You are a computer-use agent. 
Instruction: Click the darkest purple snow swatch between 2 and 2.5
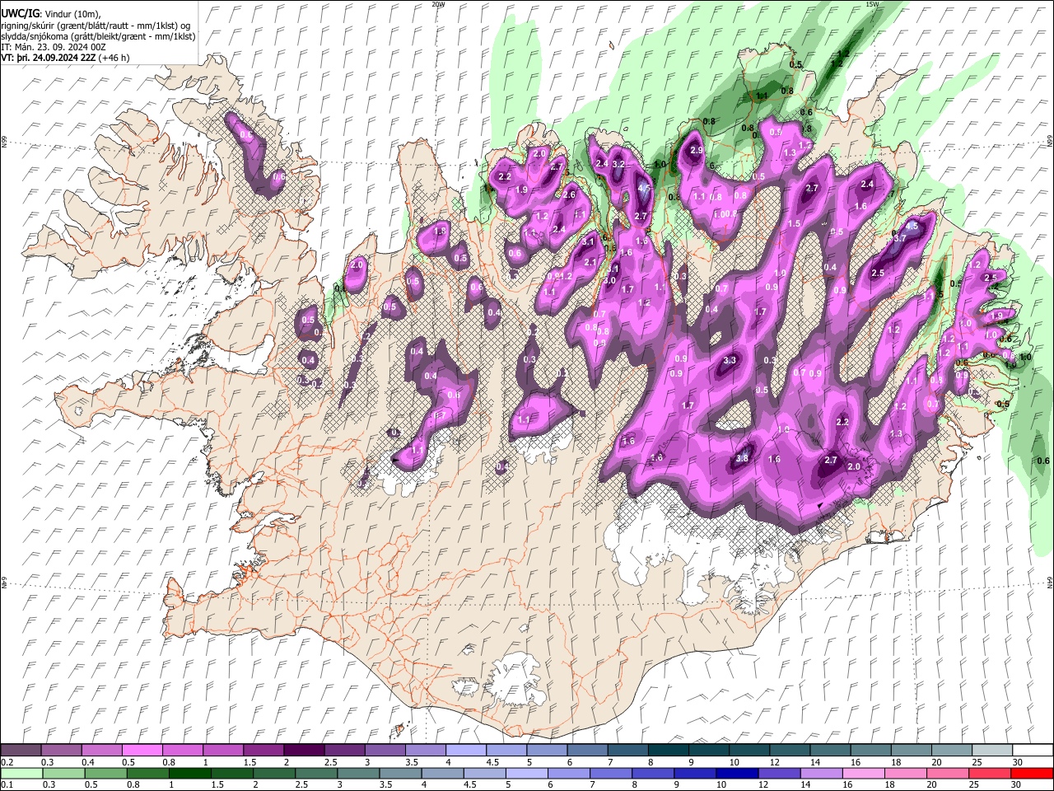coord(303,750)
